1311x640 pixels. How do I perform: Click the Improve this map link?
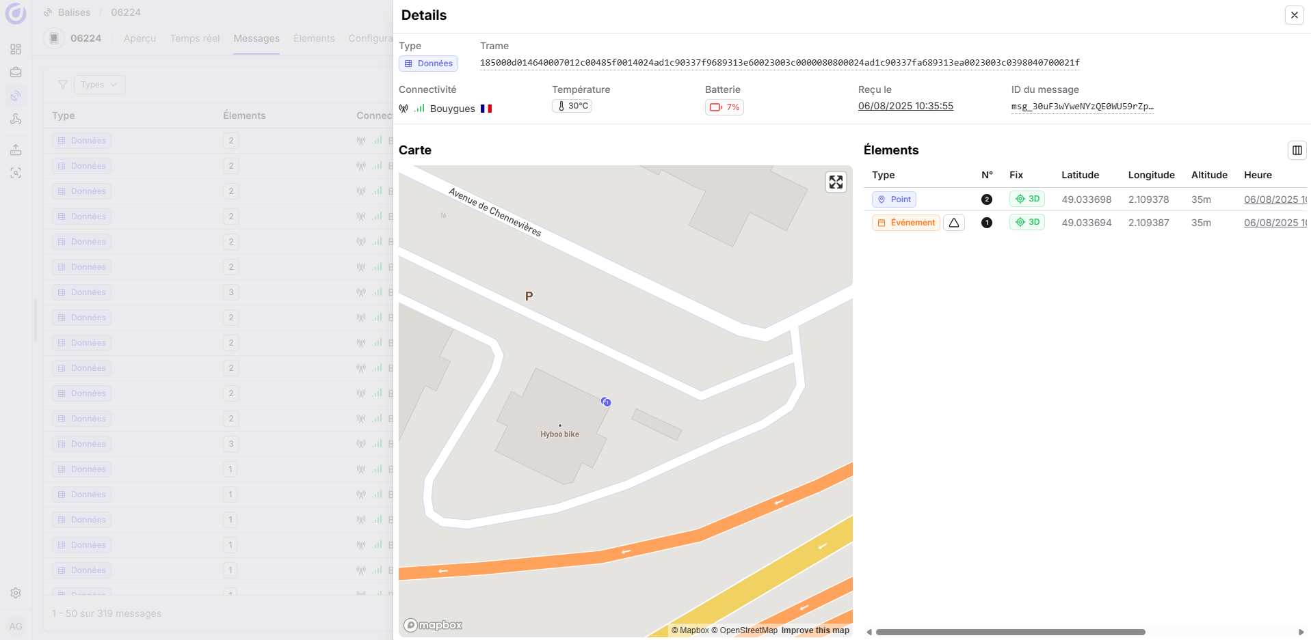click(x=815, y=630)
